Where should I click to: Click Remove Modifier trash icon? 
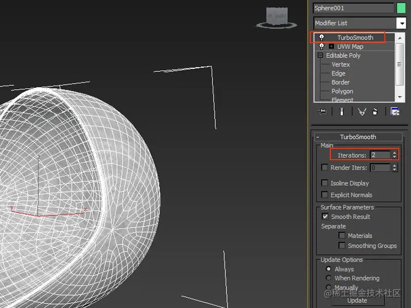tap(375, 111)
